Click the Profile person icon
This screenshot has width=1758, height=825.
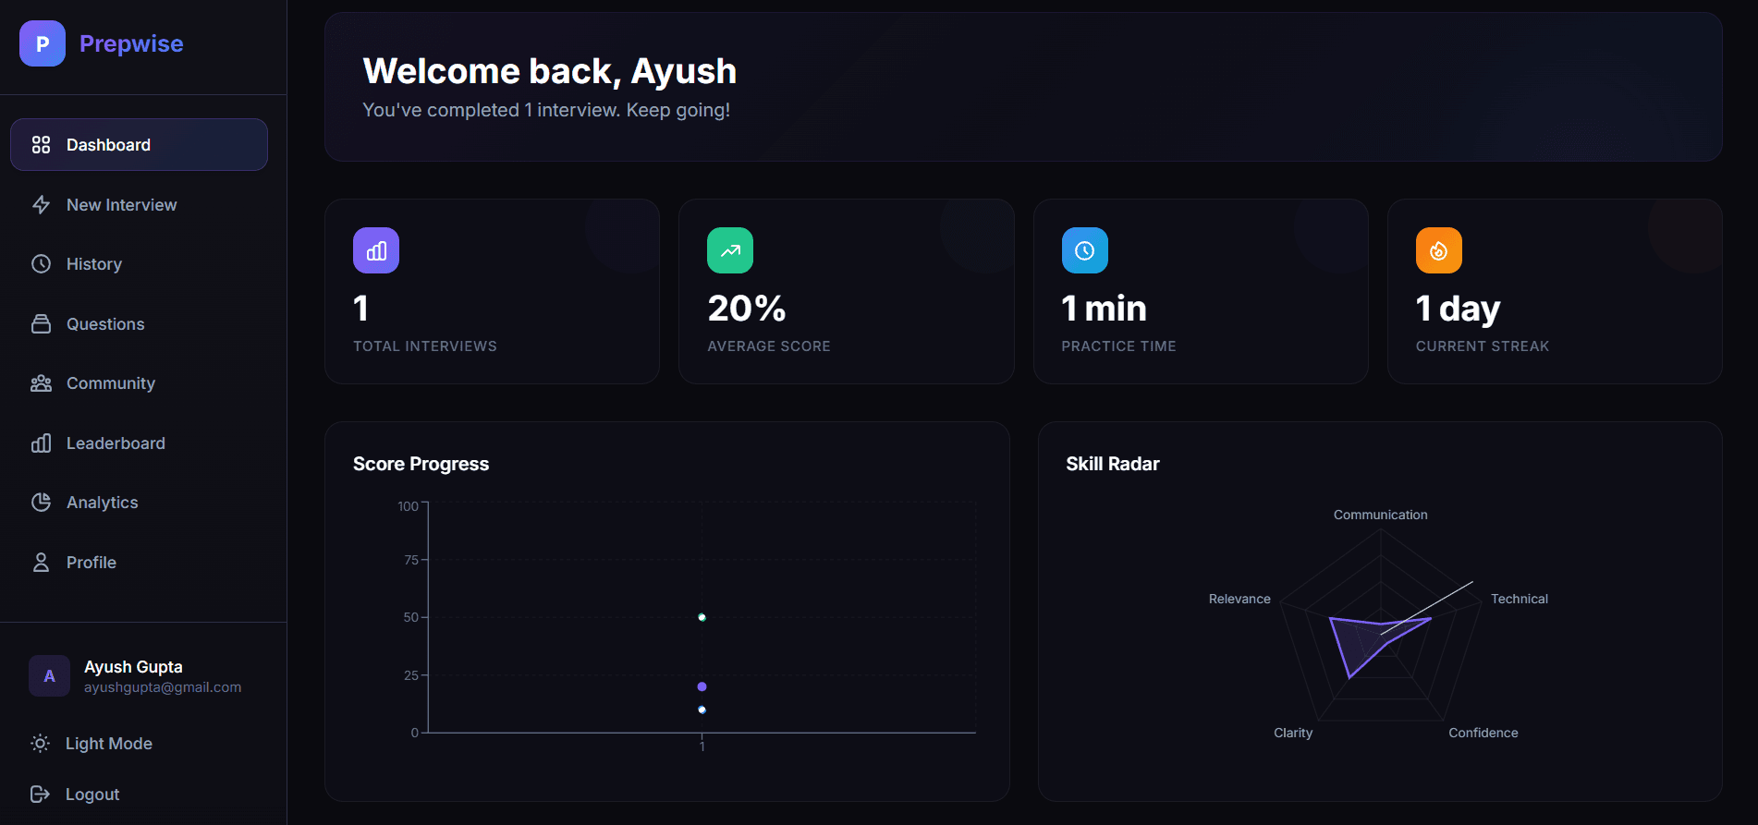(x=41, y=561)
